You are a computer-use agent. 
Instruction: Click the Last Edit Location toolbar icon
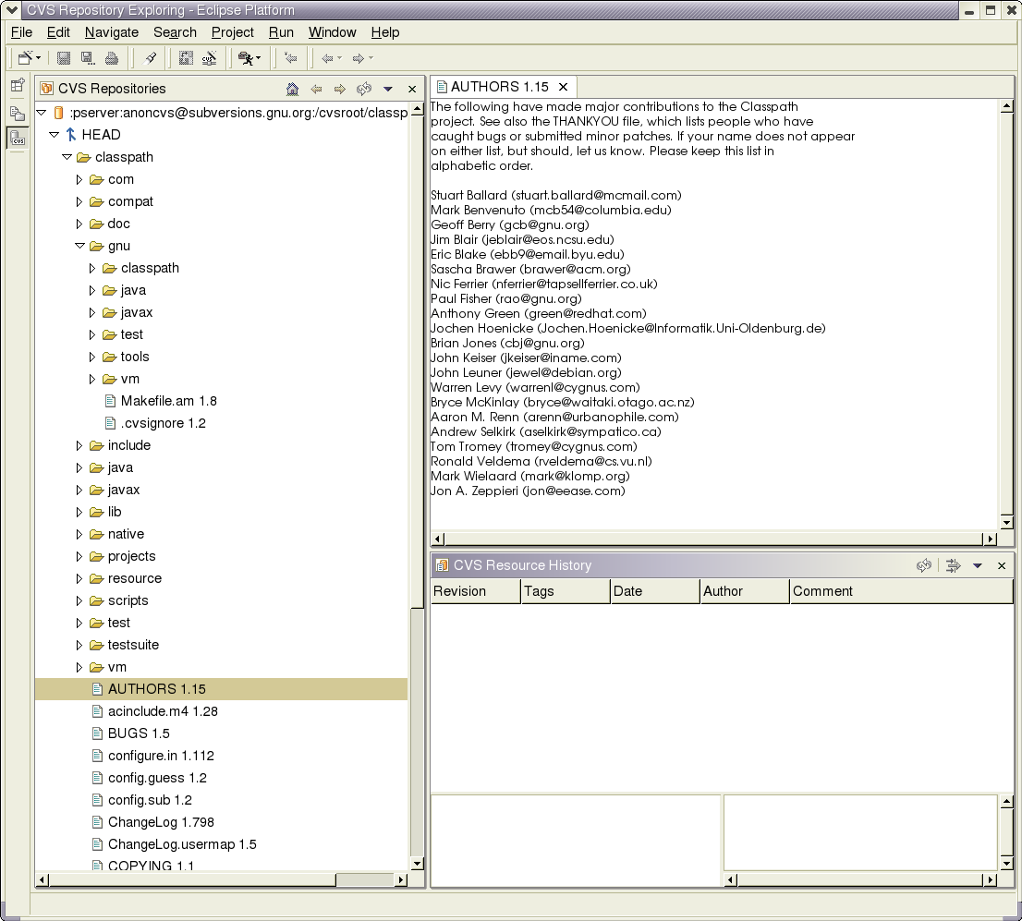291,58
